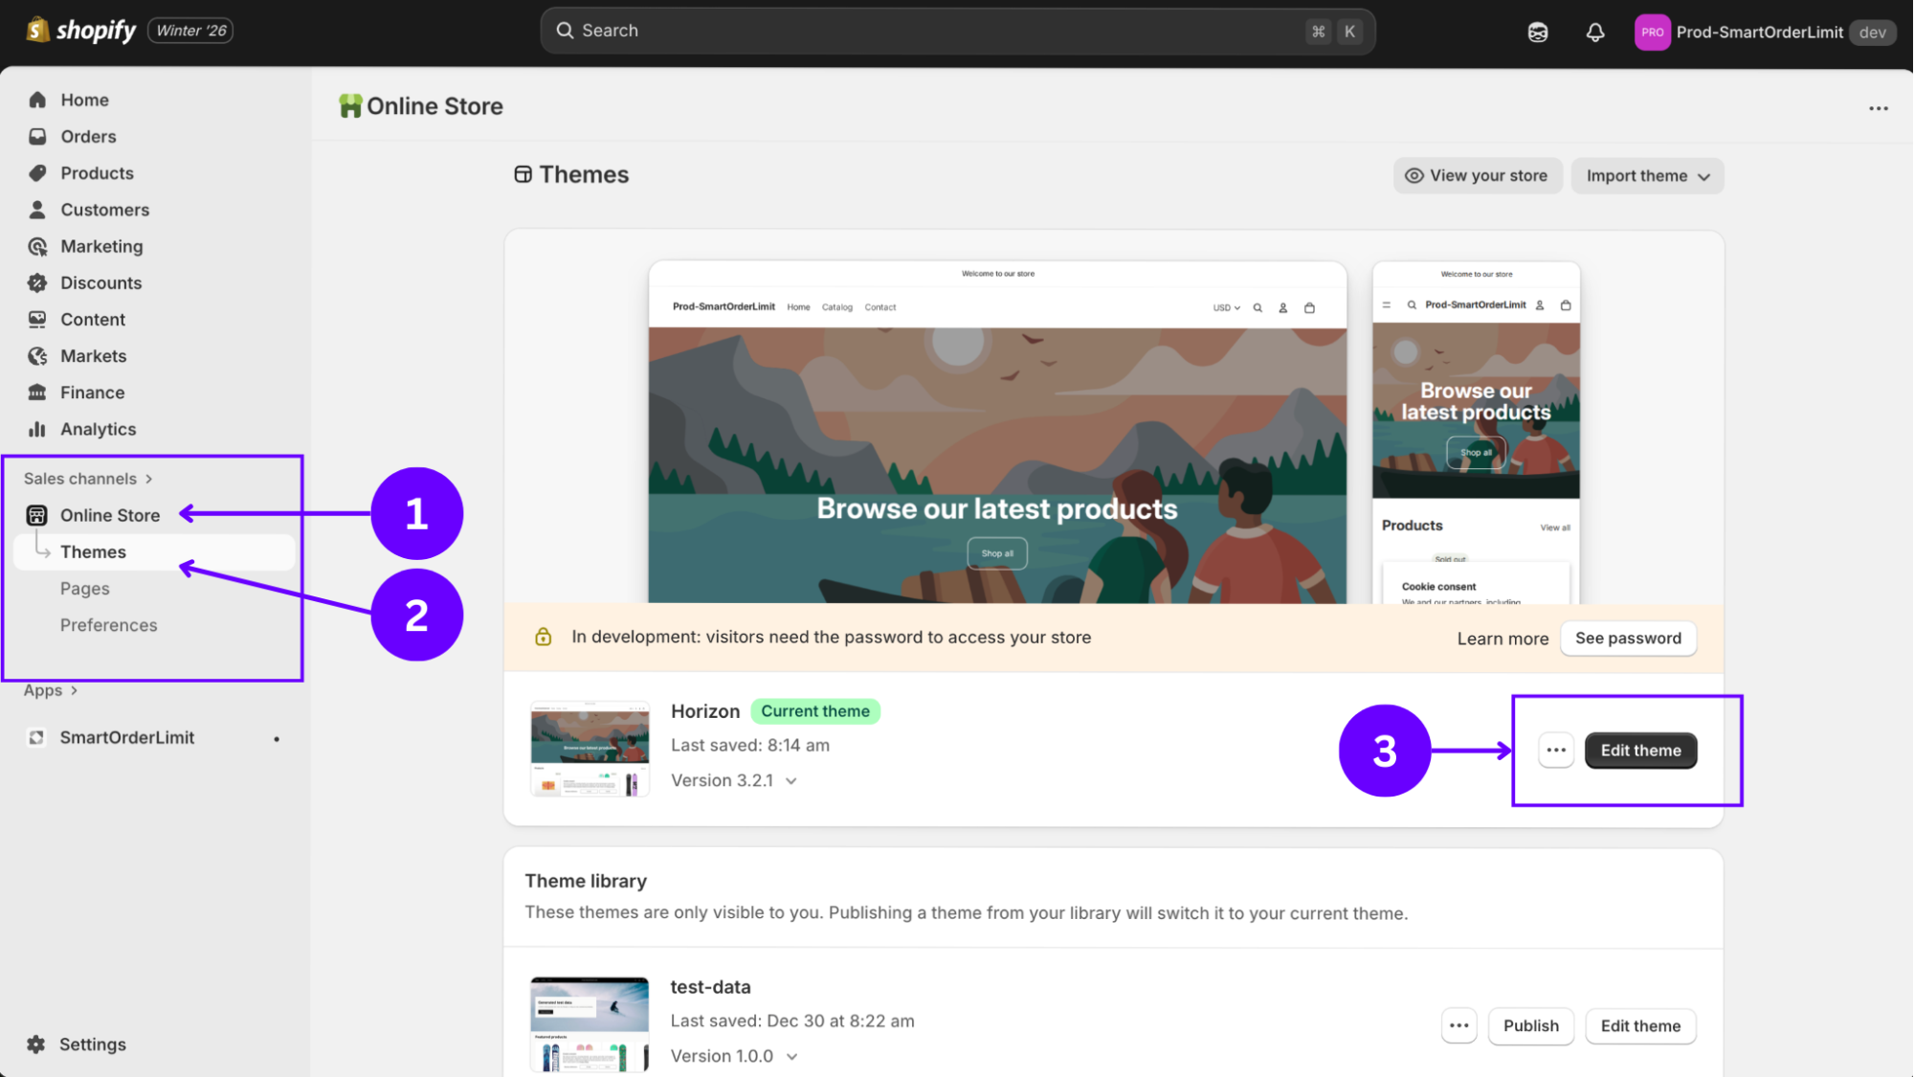This screenshot has width=1914, height=1077.
Task: Open the Analytics bar chart icon
Action: point(37,429)
